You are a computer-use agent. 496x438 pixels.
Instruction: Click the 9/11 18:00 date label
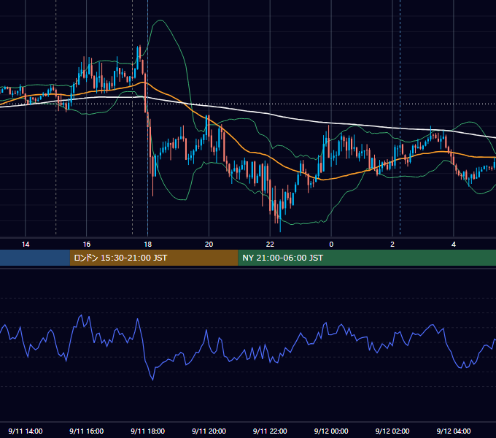pos(148,431)
